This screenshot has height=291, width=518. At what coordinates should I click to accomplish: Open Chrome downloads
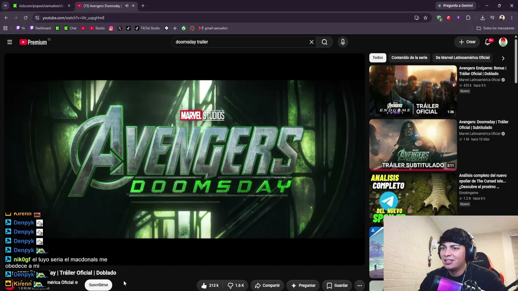pyautogui.click(x=482, y=18)
